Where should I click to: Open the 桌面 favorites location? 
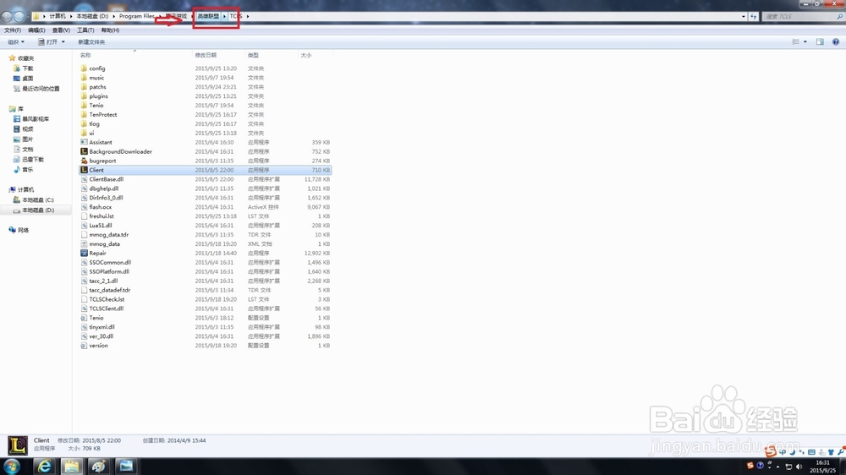(23, 78)
